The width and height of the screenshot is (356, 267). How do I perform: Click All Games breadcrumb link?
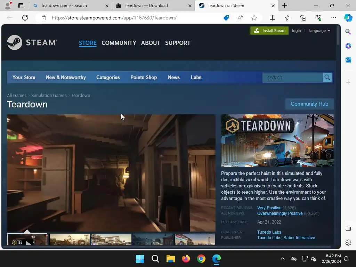tap(17, 96)
